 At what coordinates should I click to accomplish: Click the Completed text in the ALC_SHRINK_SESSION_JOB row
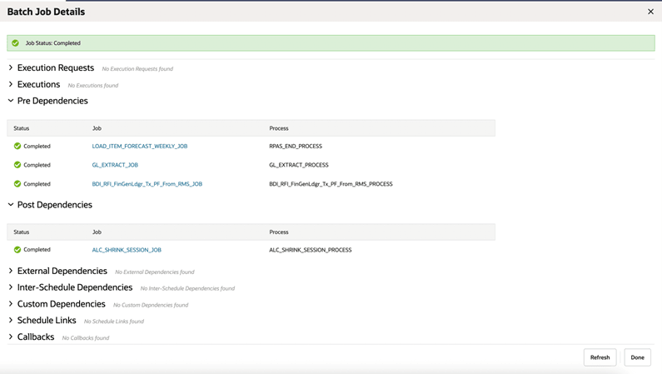(x=37, y=250)
